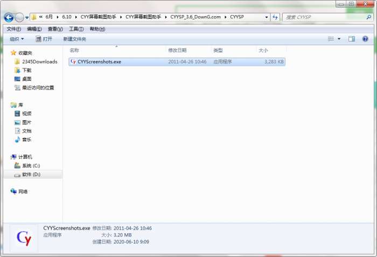377x257 pixels.
Task: Sort files by the 类型 column
Action: click(x=233, y=50)
